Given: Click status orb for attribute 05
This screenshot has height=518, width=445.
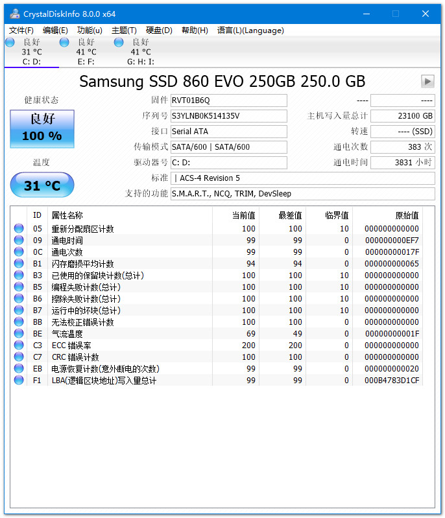Looking at the screenshot, I should click(19, 228).
